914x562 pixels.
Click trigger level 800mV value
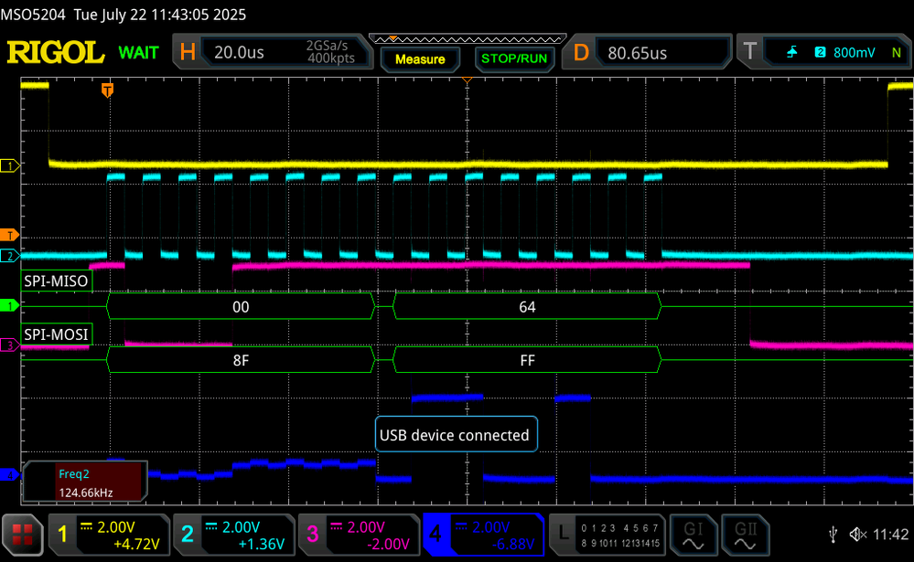pos(854,52)
